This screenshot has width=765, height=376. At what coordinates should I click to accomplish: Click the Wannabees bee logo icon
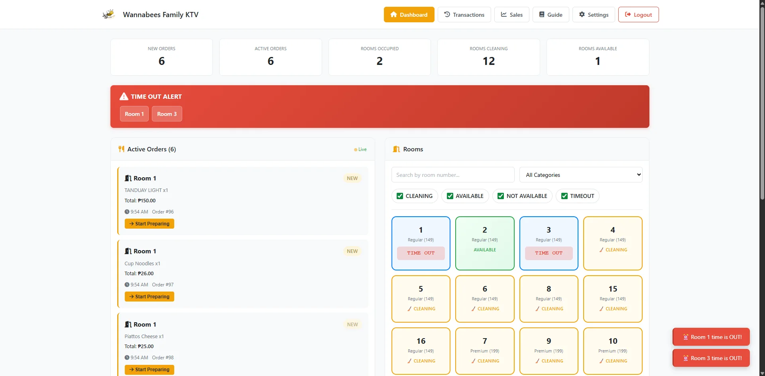[x=108, y=14]
